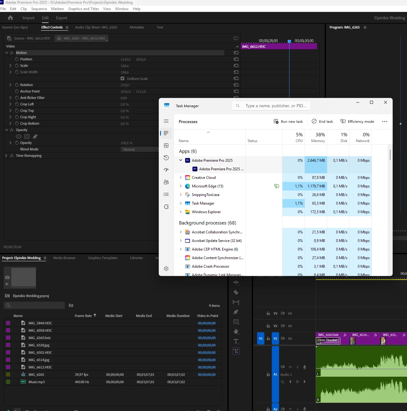
Task: Click Task Manager vertical scrollbar
Action: [390, 155]
